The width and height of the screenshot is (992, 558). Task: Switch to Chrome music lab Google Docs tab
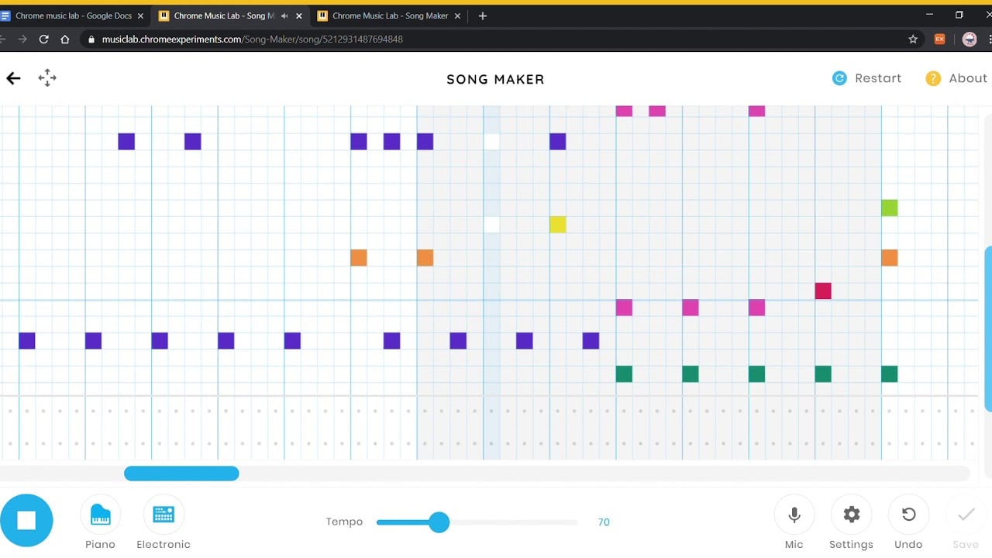(74, 15)
